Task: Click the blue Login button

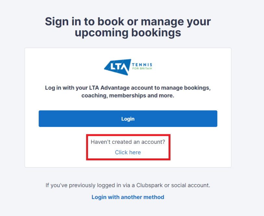Action: click(x=128, y=119)
